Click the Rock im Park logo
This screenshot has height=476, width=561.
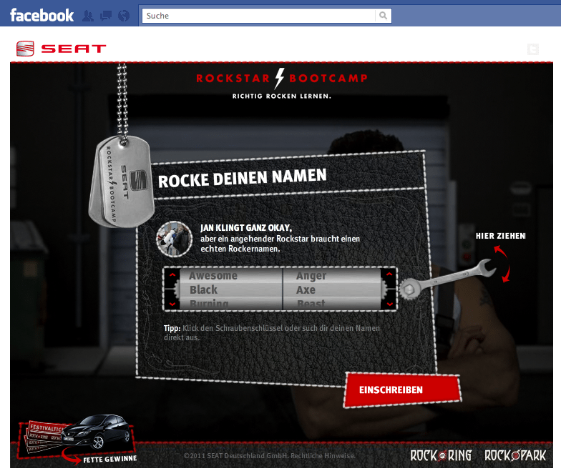click(x=515, y=455)
